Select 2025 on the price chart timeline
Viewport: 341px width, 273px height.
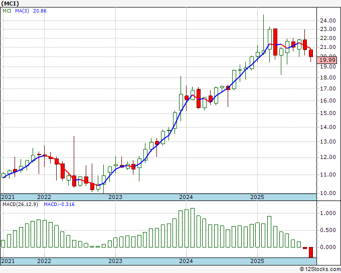257,197
